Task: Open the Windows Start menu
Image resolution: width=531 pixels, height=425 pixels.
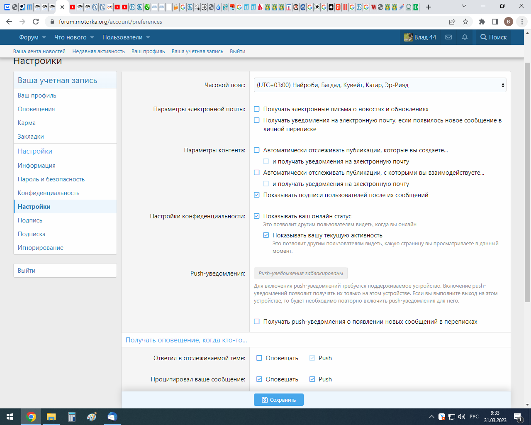Action: [x=10, y=417]
